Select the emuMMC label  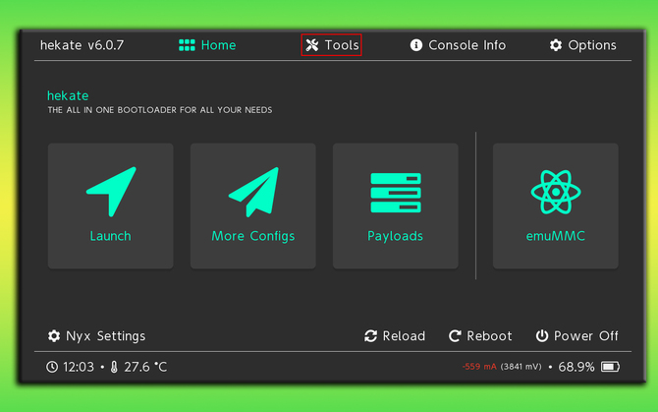(x=555, y=236)
